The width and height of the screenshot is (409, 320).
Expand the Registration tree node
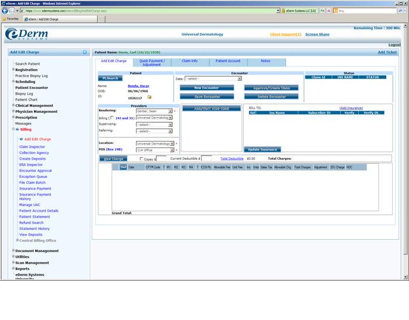tap(13, 70)
